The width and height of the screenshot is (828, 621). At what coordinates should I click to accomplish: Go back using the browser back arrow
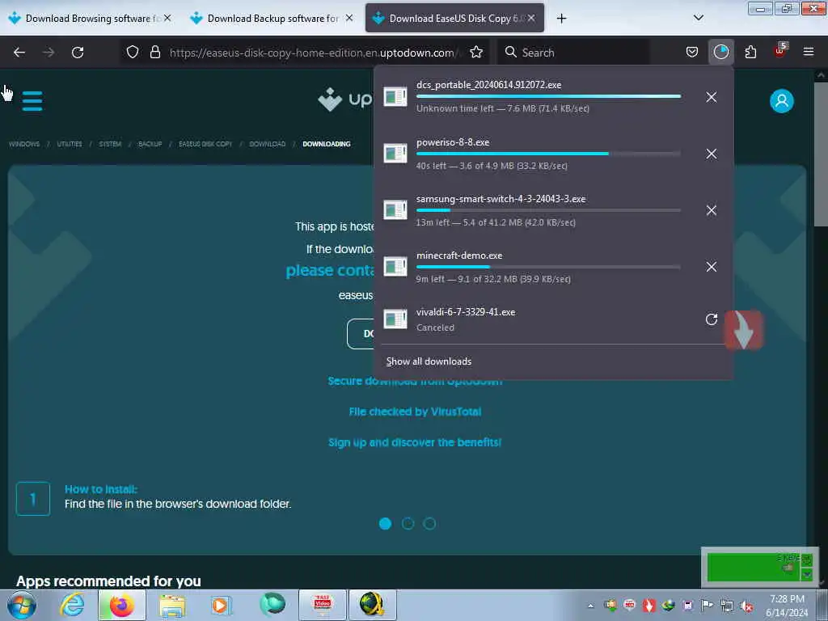pos(19,53)
